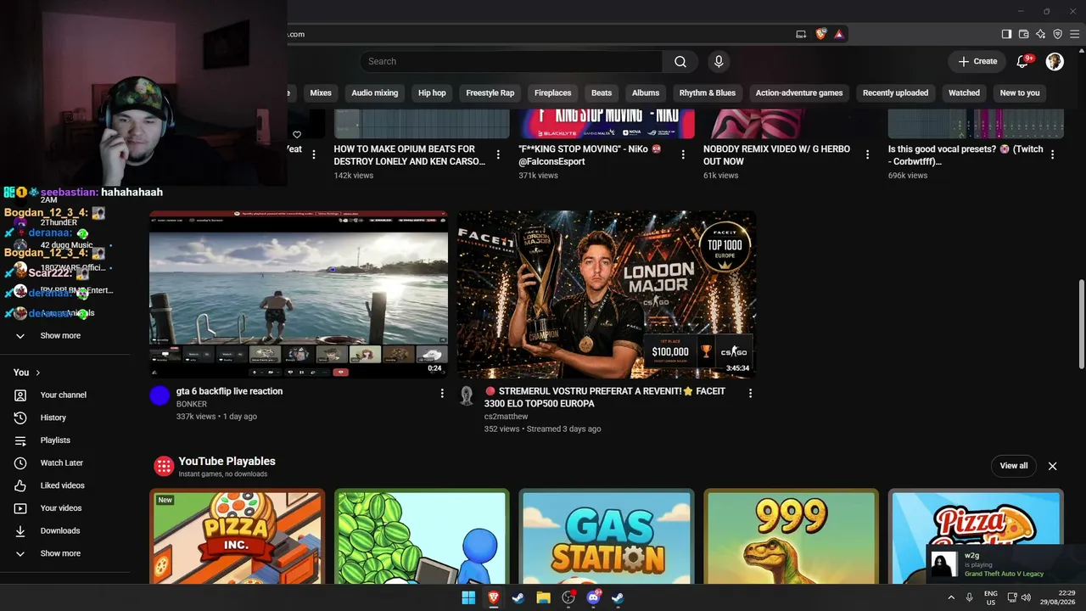
Task: Click the taskbar microphone tray icon
Action: [x=969, y=597]
